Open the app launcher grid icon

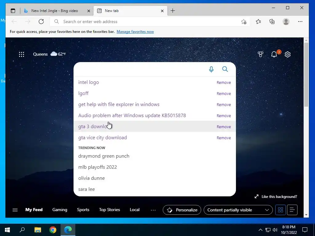(x=22, y=54)
